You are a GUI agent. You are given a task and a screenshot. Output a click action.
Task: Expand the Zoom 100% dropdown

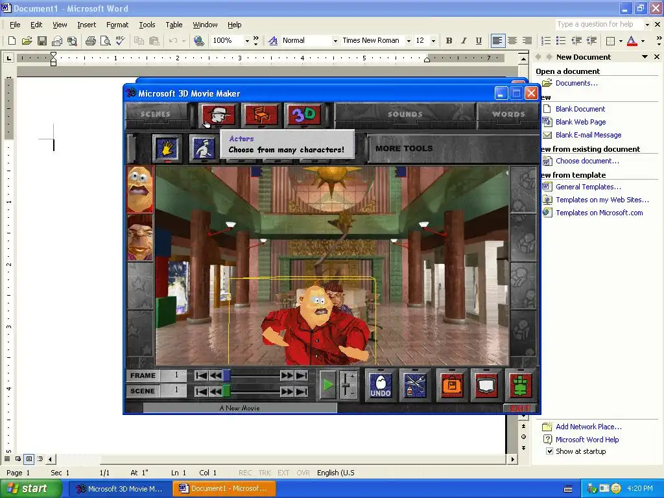coord(247,41)
